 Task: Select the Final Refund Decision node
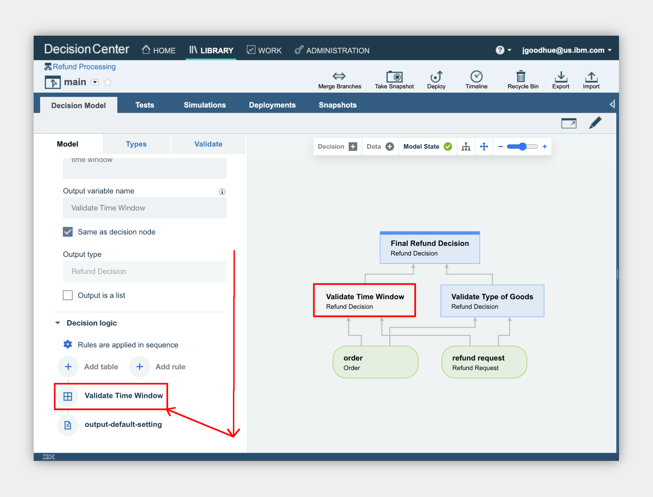coord(430,247)
